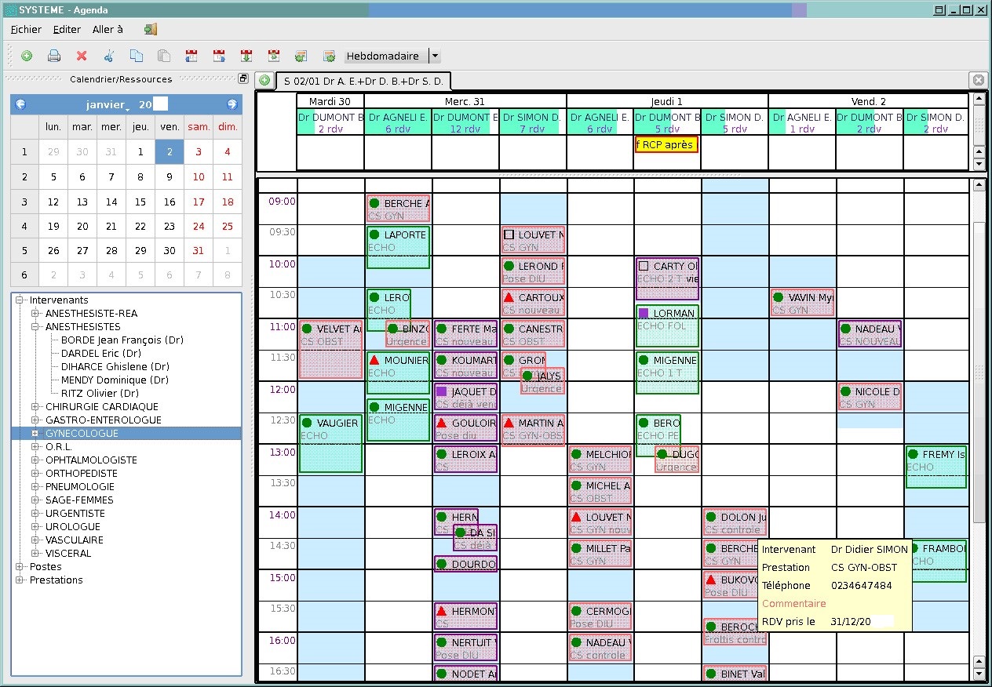Go to next month with right arrow
Screen dimensions: 992x687
pos(232,104)
